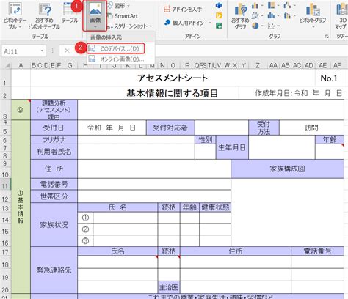Viewport: 348px width, 299px height.
Task: Click the ① cell in 家族状況 list
Action: (x=85, y=218)
